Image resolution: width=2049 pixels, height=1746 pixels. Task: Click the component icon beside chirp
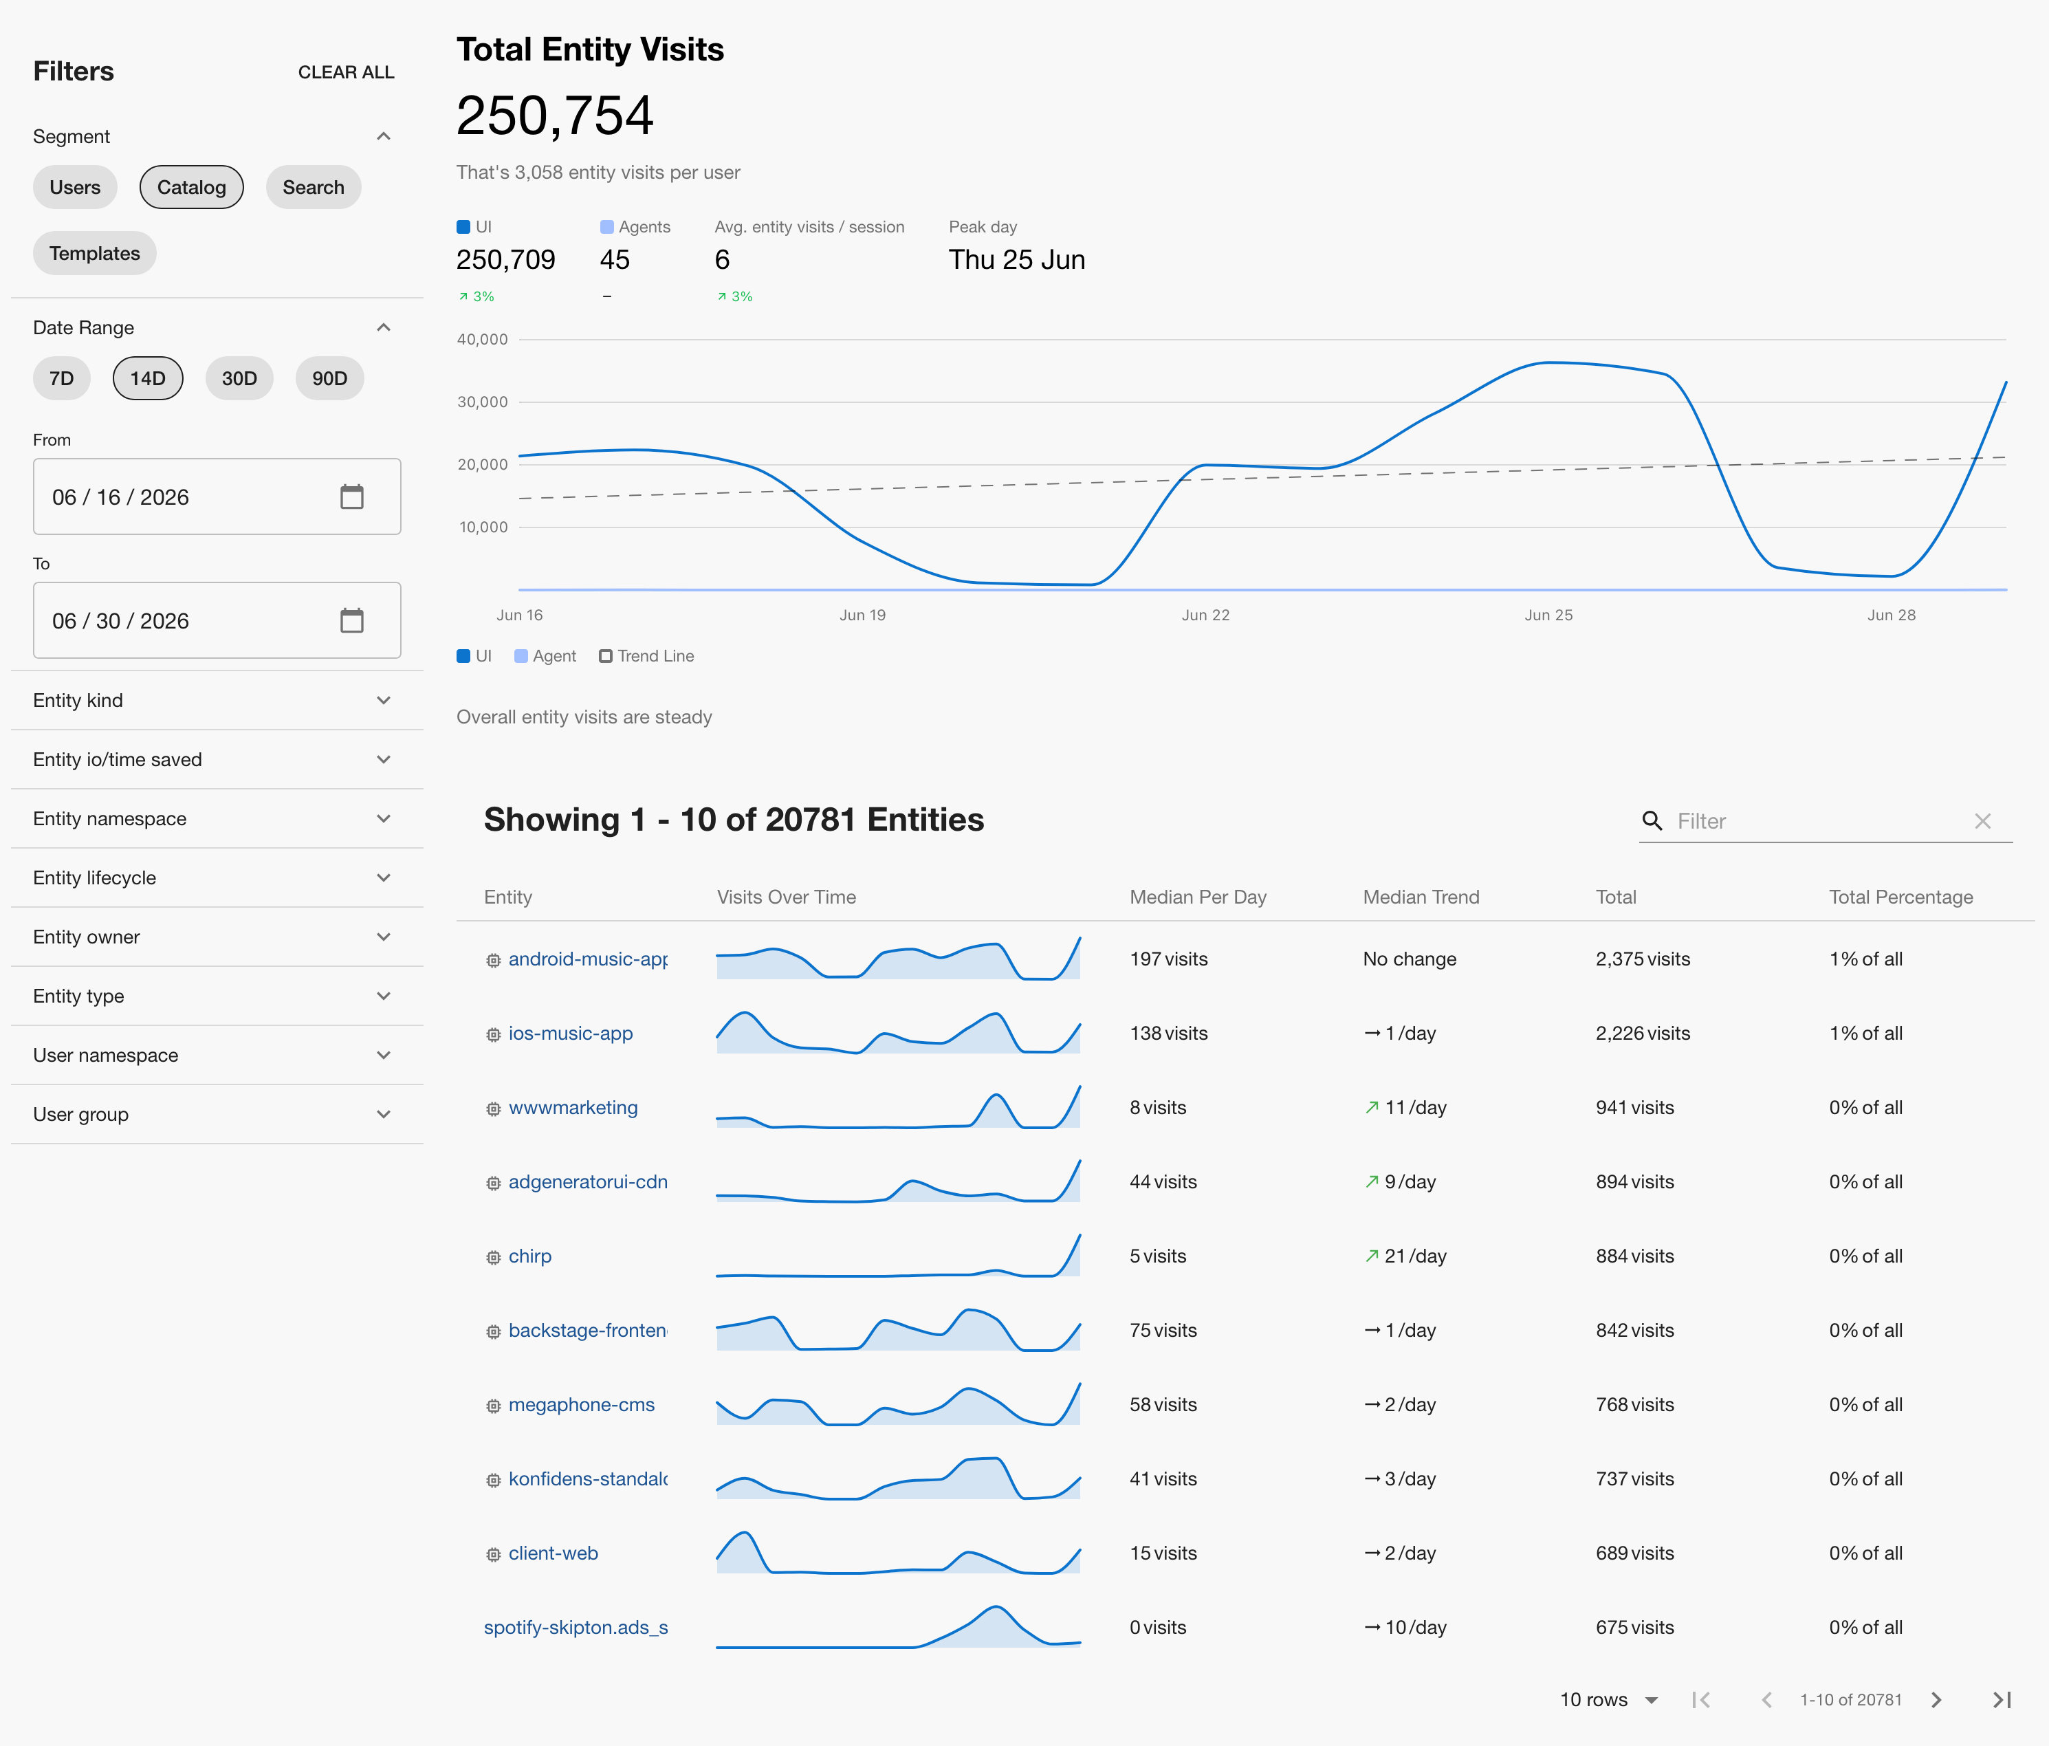494,1257
